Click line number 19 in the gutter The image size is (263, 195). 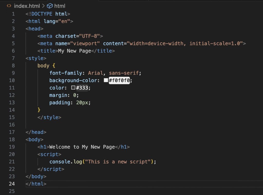12,147
